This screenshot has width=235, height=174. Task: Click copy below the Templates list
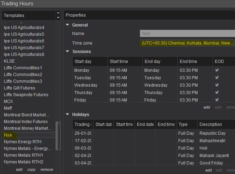31,170
